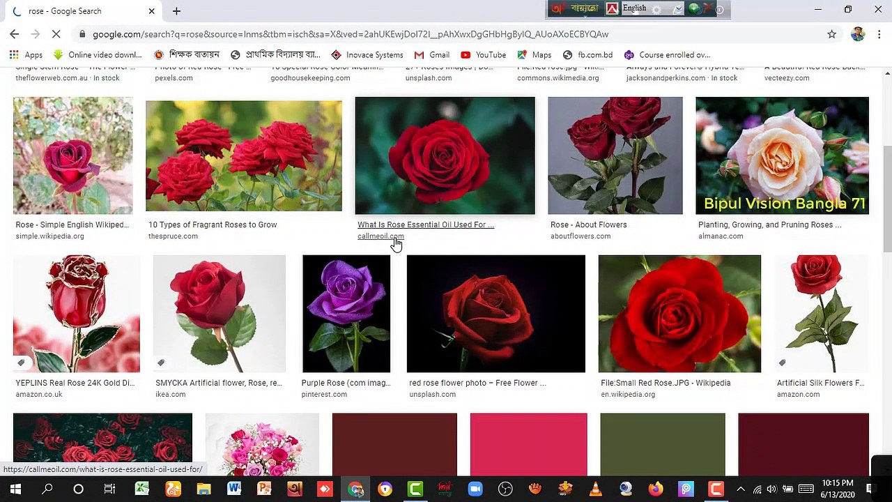Bookmark this page with the star icon
The width and height of the screenshot is (892, 502).
831,33
